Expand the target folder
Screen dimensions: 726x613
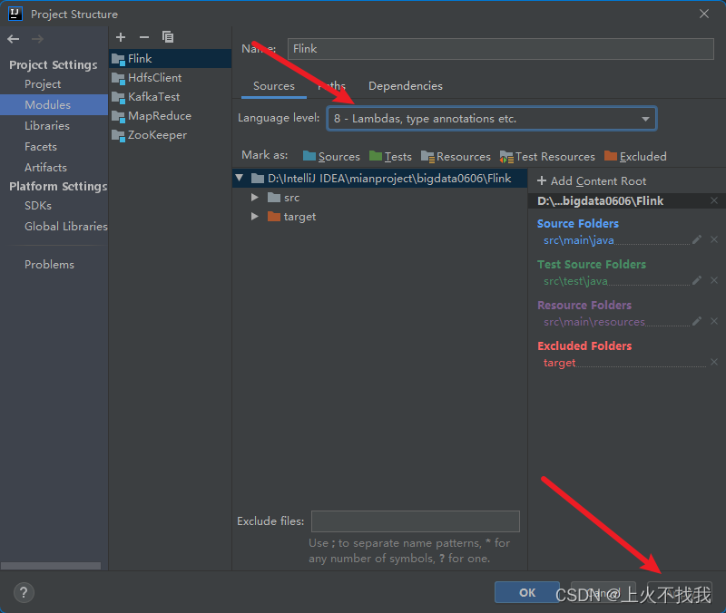point(254,217)
